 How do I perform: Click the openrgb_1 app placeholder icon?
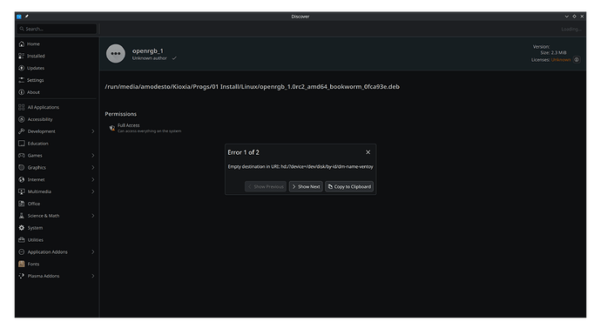coord(116,54)
